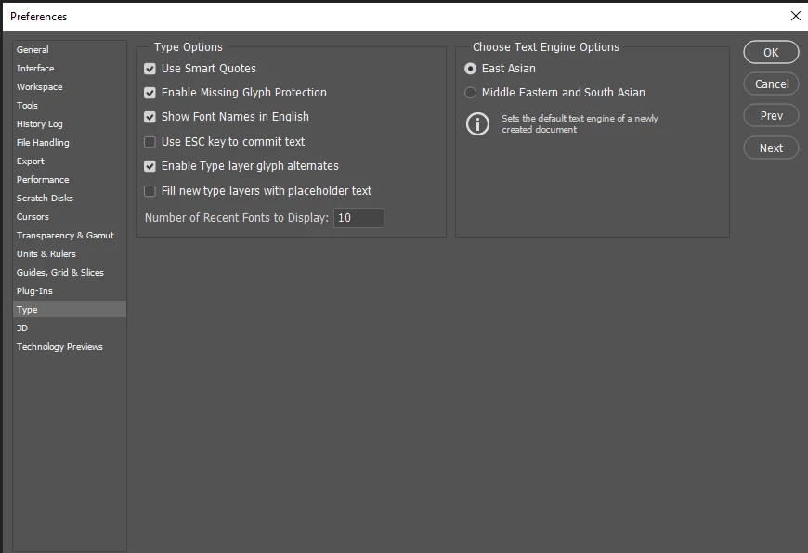Click the Recent Fonts number field
The height and width of the screenshot is (553, 808).
358,218
